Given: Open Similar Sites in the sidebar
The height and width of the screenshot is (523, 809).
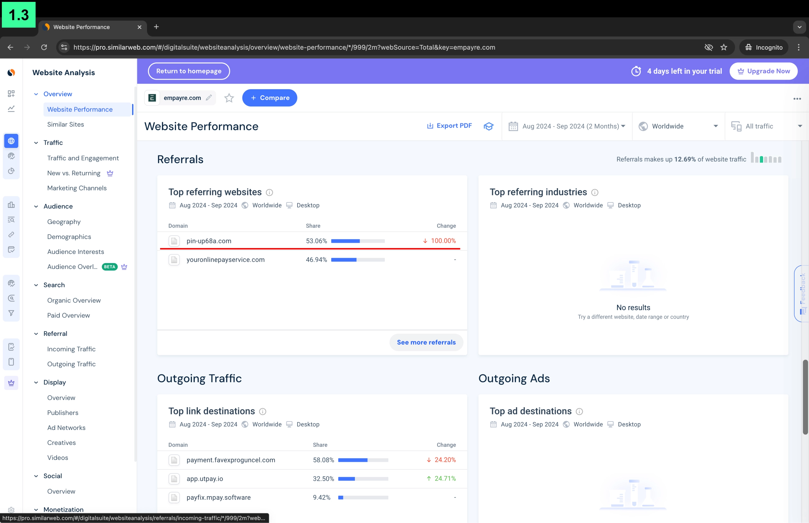Looking at the screenshot, I should point(66,124).
